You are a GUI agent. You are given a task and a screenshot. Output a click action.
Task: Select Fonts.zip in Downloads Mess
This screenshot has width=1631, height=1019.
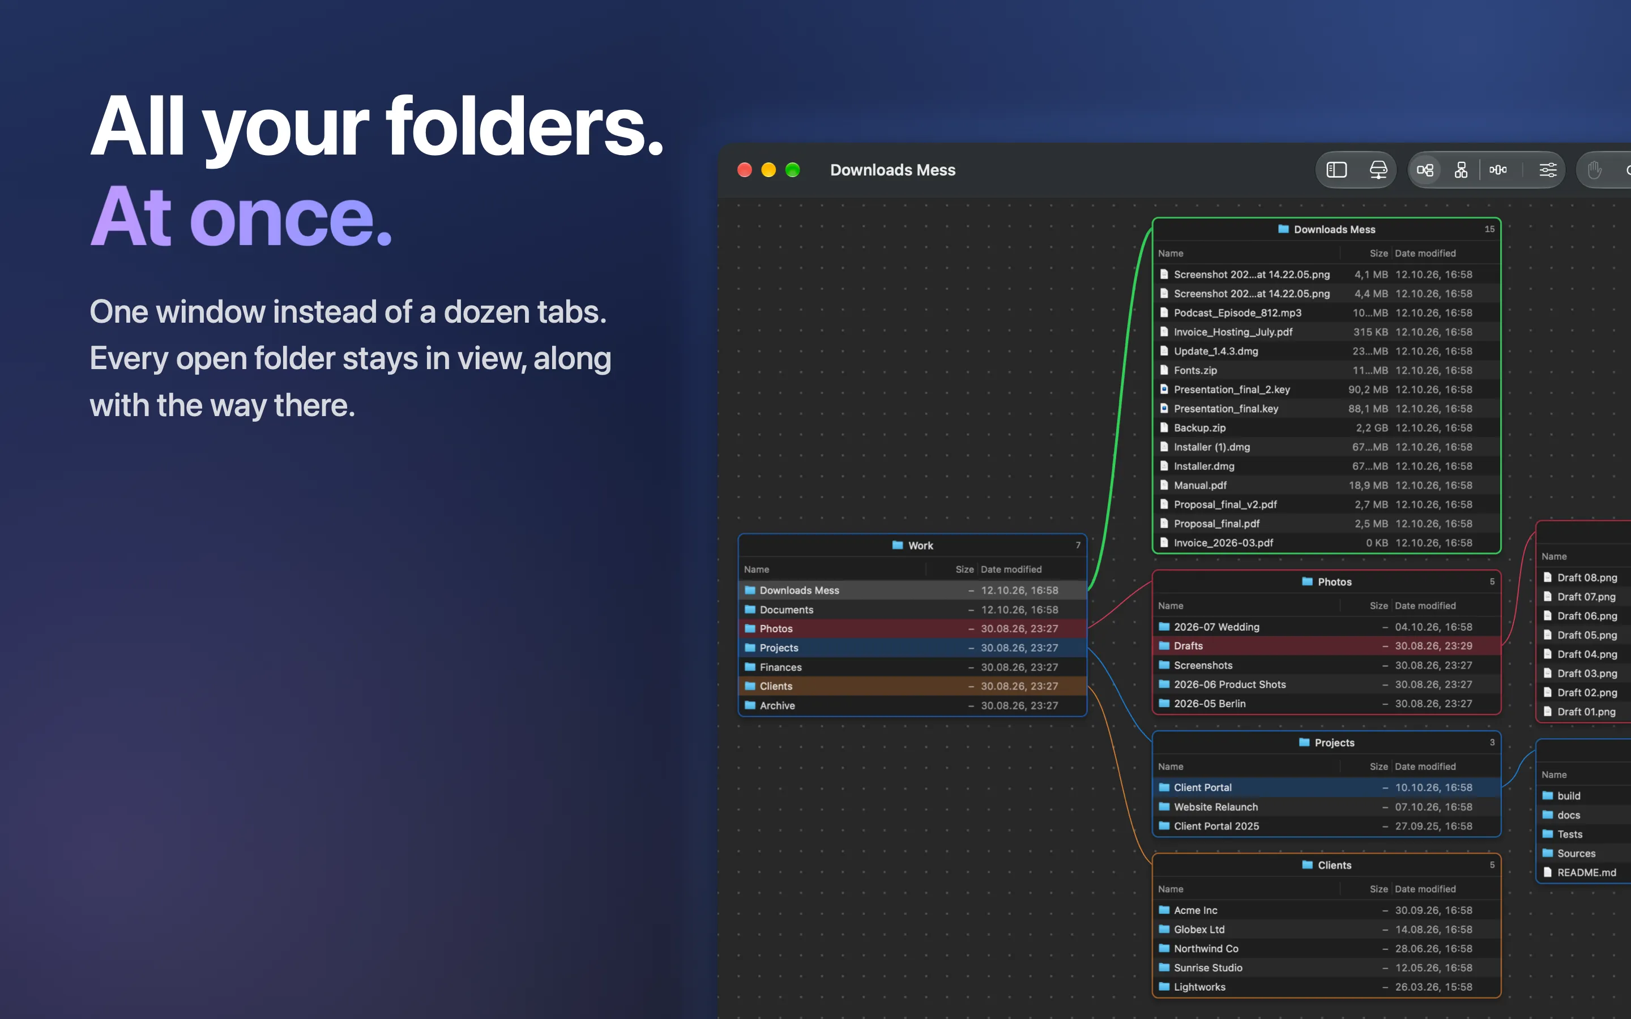(x=1326, y=371)
